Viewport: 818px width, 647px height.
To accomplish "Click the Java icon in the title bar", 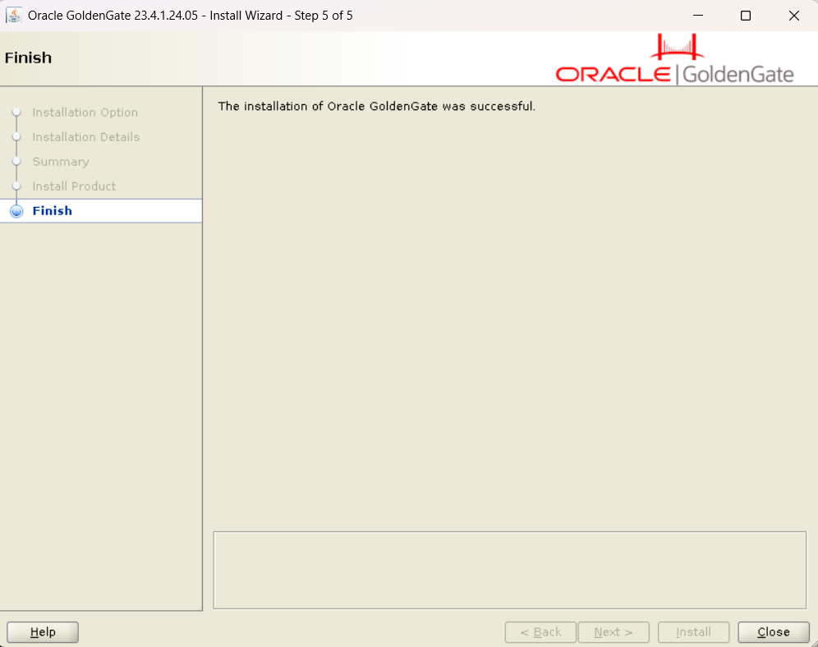I will click(x=14, y=16).
